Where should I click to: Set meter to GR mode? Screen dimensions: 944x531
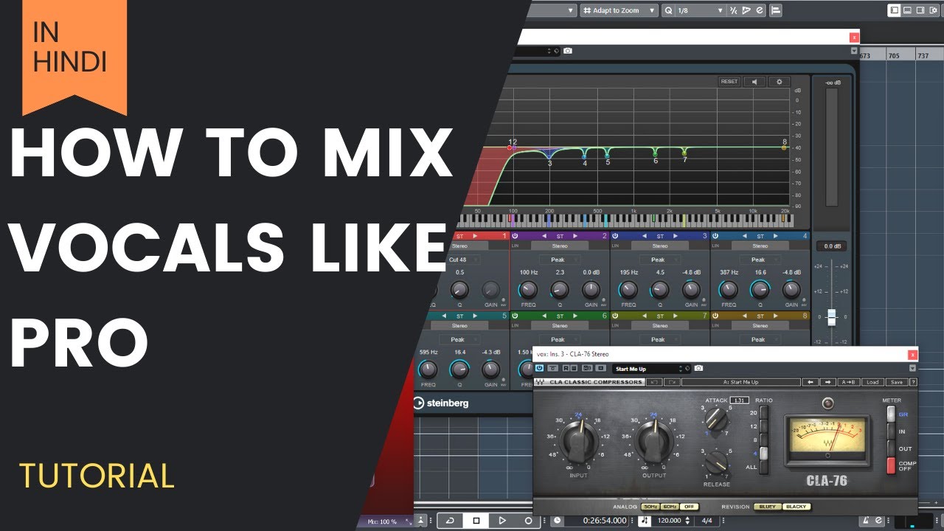[x=891, y=414]
